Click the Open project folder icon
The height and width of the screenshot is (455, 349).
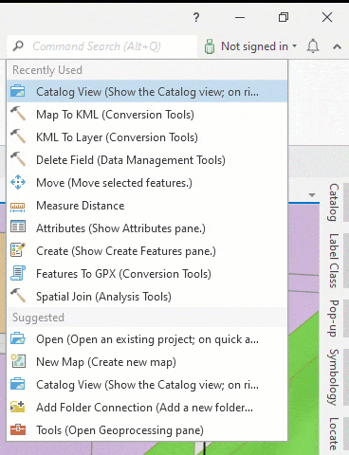point(18,338)
